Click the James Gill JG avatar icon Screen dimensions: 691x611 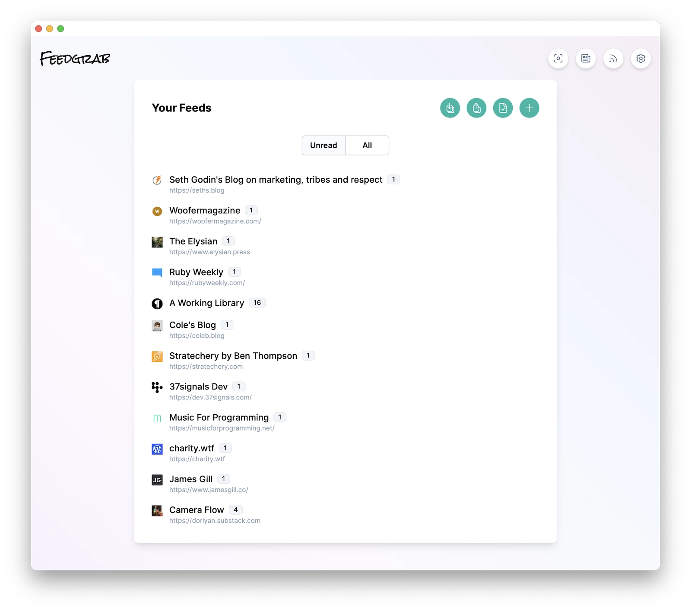[x=157, y=480]
